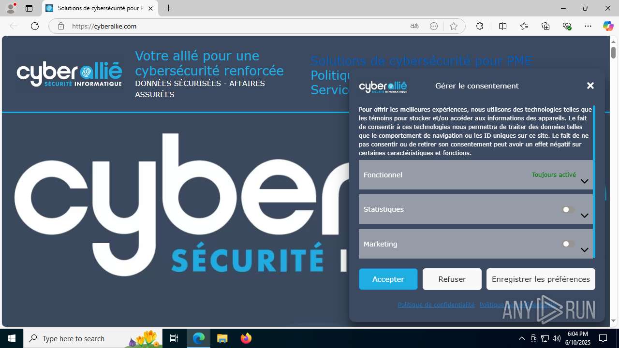
Task: Accept cookies with the Accepter button
Action: [388, 279]
